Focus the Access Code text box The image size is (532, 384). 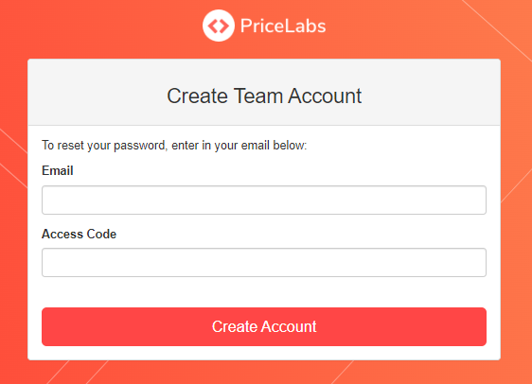(264, 263)
